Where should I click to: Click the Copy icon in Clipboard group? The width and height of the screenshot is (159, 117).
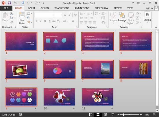point(11,18)
